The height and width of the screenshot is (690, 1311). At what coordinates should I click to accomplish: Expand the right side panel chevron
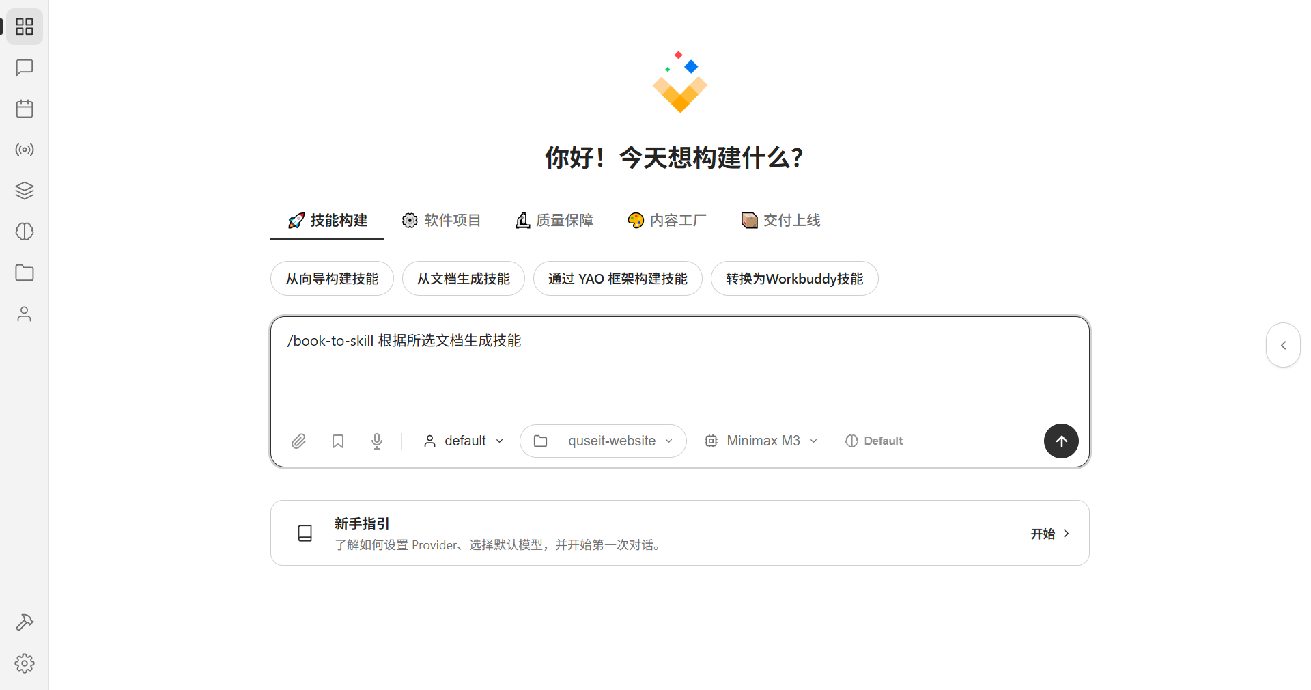[x=1283, y=345]
